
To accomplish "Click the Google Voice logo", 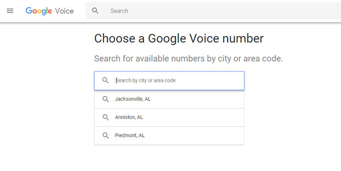I will pos(50,11).
